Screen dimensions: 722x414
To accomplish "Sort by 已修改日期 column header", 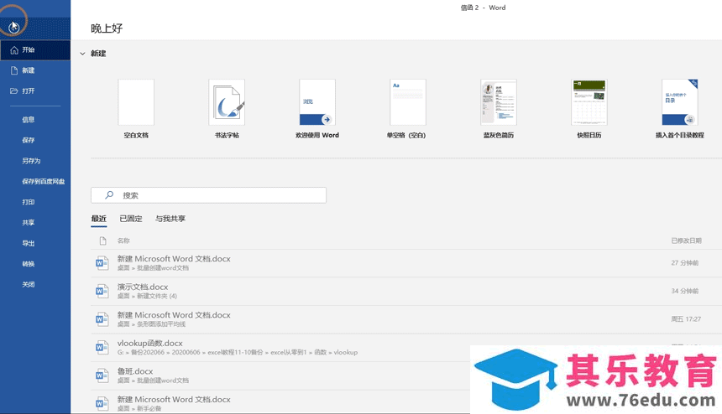I will point(686,241).
